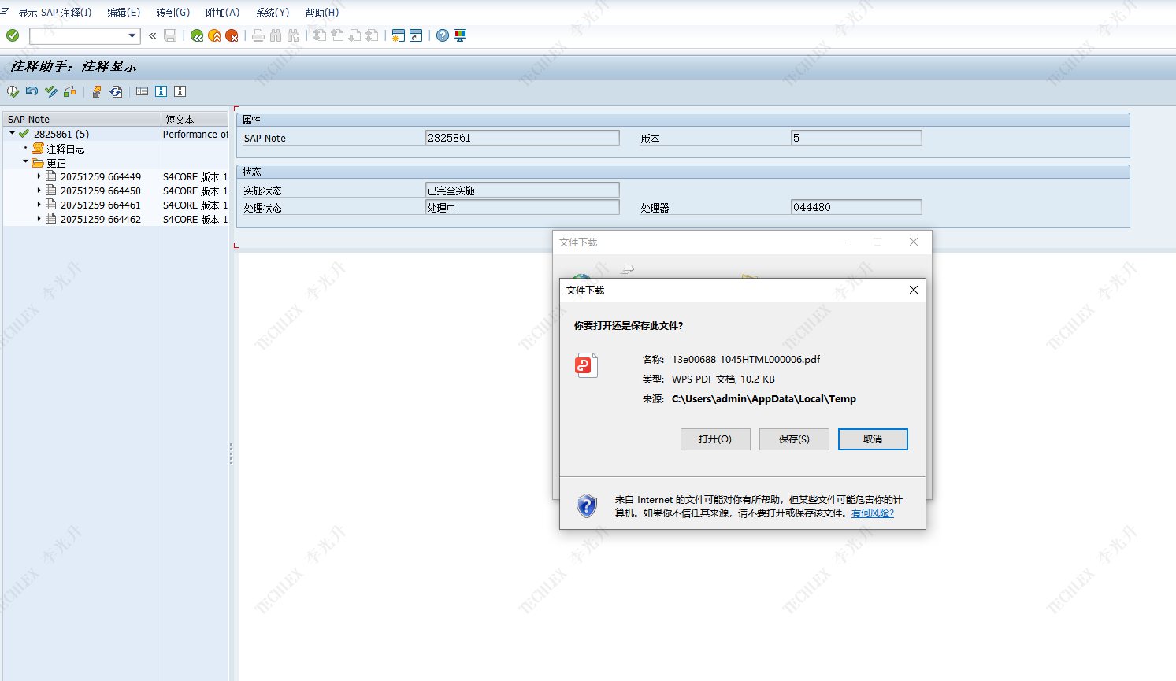The image size is (1176, 681).
Task: Click the orange Exit icon
Action: (214, 35)
